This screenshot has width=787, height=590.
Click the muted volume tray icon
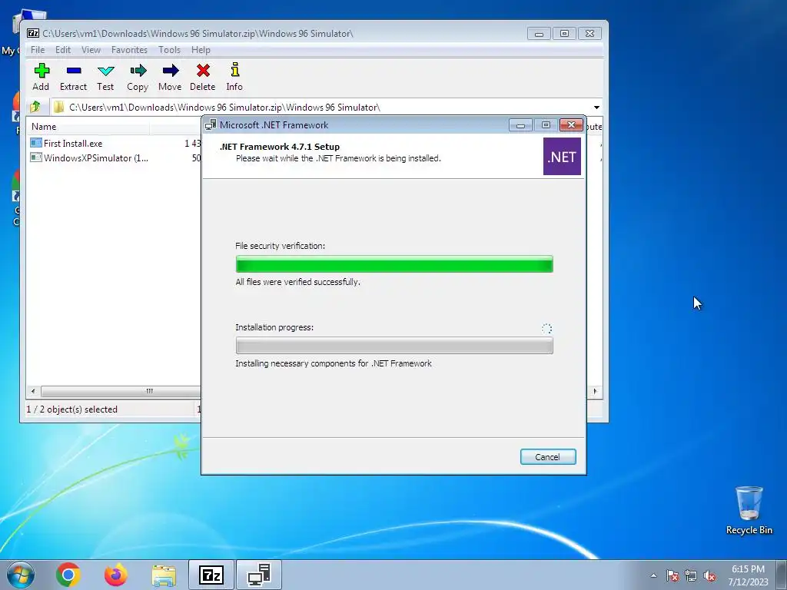tap(709, 575)
